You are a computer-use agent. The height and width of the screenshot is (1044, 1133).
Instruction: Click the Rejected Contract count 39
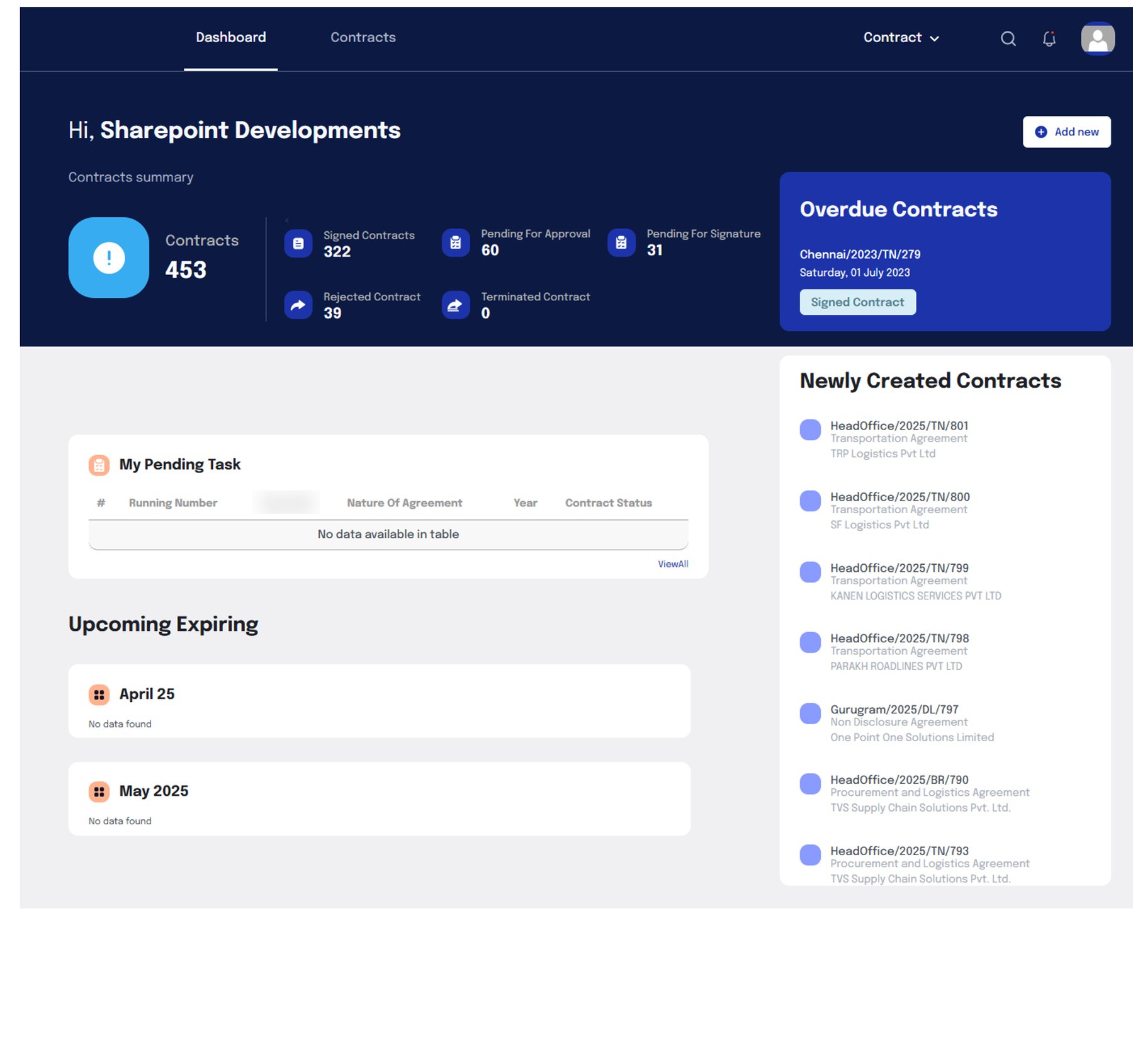332,314
